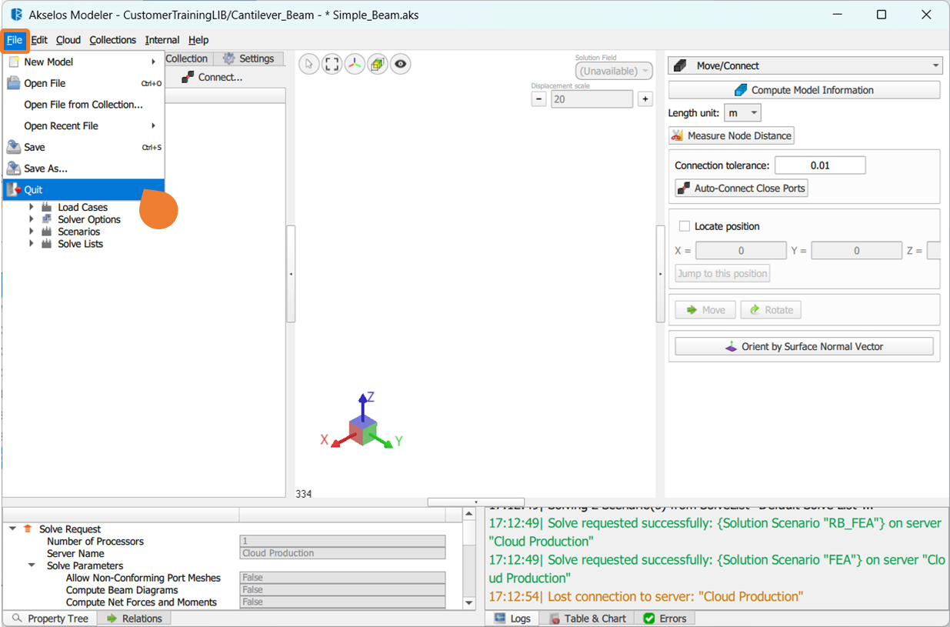This screenshot has width=950, height=627.
Task: Click the property panel scrollbar up arrow
Action: coord(469,512)
